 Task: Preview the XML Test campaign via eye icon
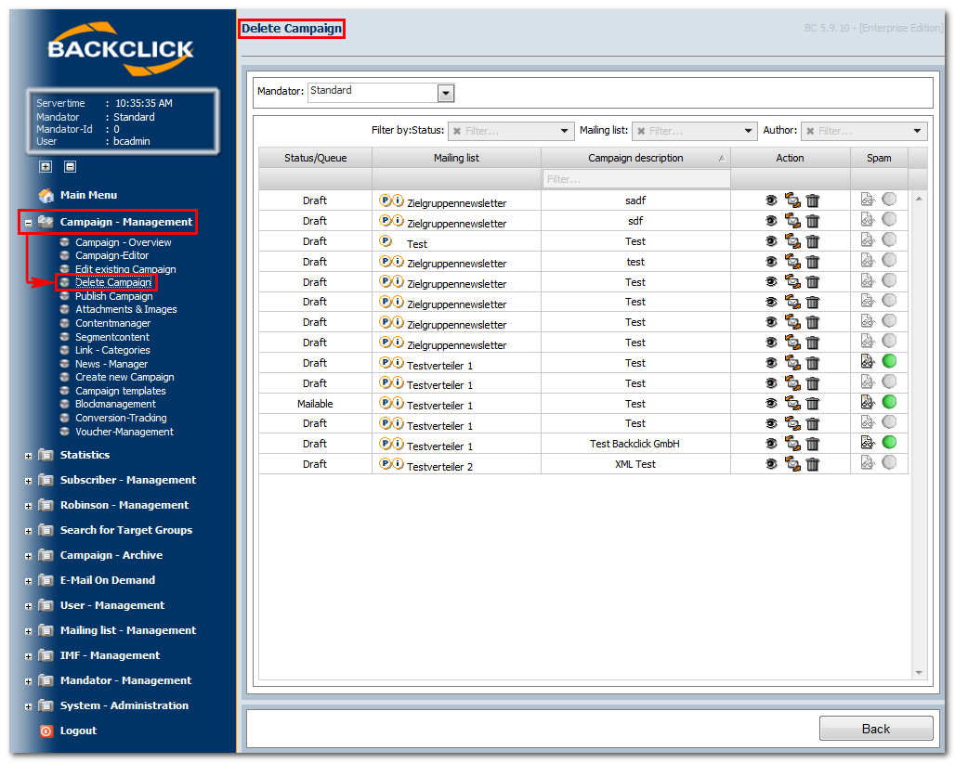pyautogui.click(x=771, y=464)
